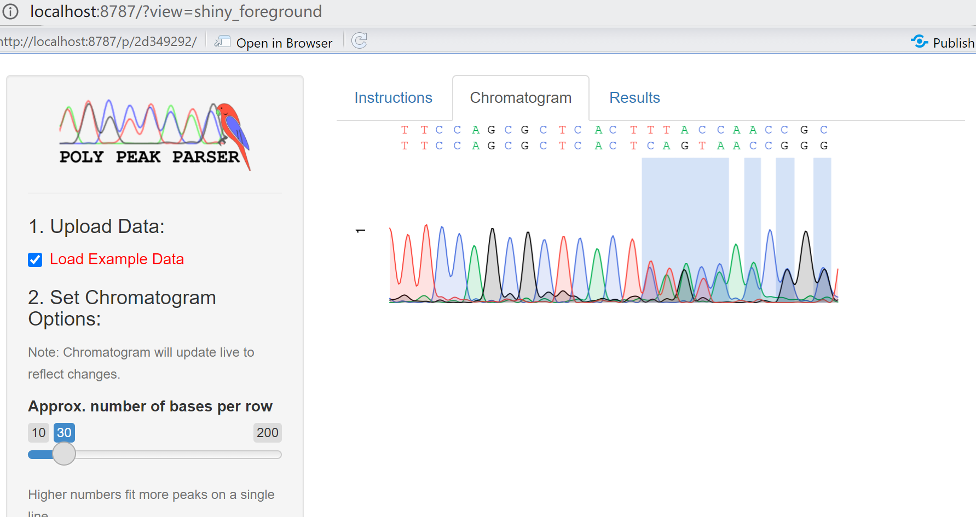Image resolution: width=976 pixels, height=517 pixels.
Task: Click the localhost preview URL text
Action: pos(99,40)
